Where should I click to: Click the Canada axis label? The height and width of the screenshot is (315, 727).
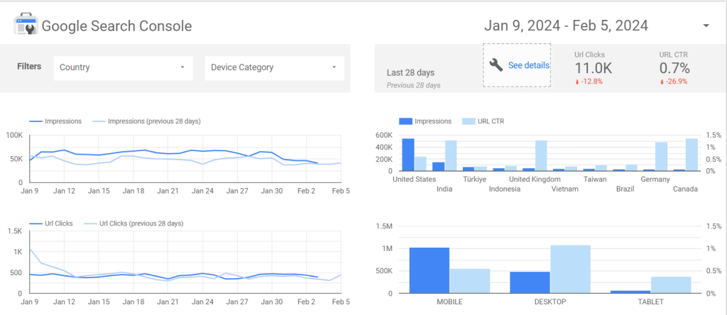point(685,189)
